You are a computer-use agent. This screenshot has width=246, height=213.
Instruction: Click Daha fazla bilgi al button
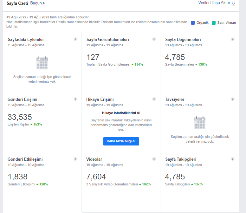pyautogui.click(x=121, y=141)
